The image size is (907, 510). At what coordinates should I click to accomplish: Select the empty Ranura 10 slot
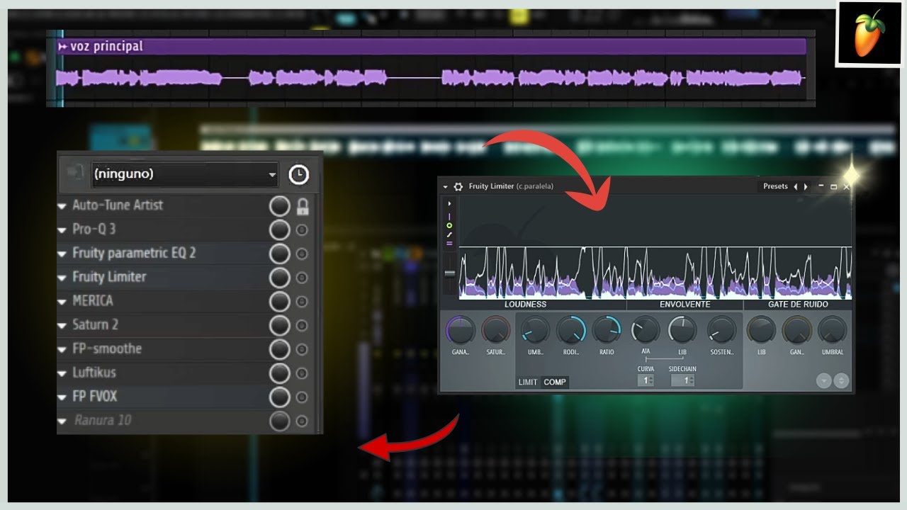[103, 420]
